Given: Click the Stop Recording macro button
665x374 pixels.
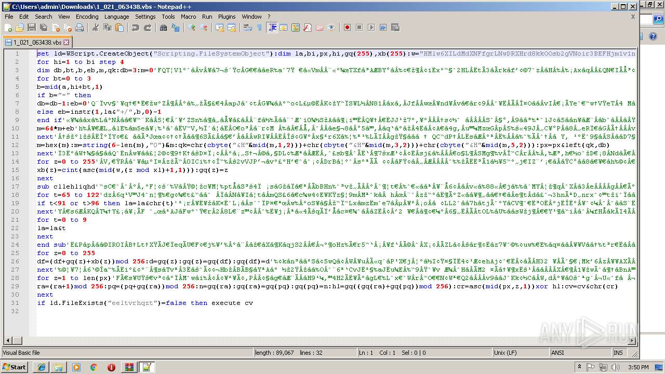Looking at the screenshot, I should (359, 28).
